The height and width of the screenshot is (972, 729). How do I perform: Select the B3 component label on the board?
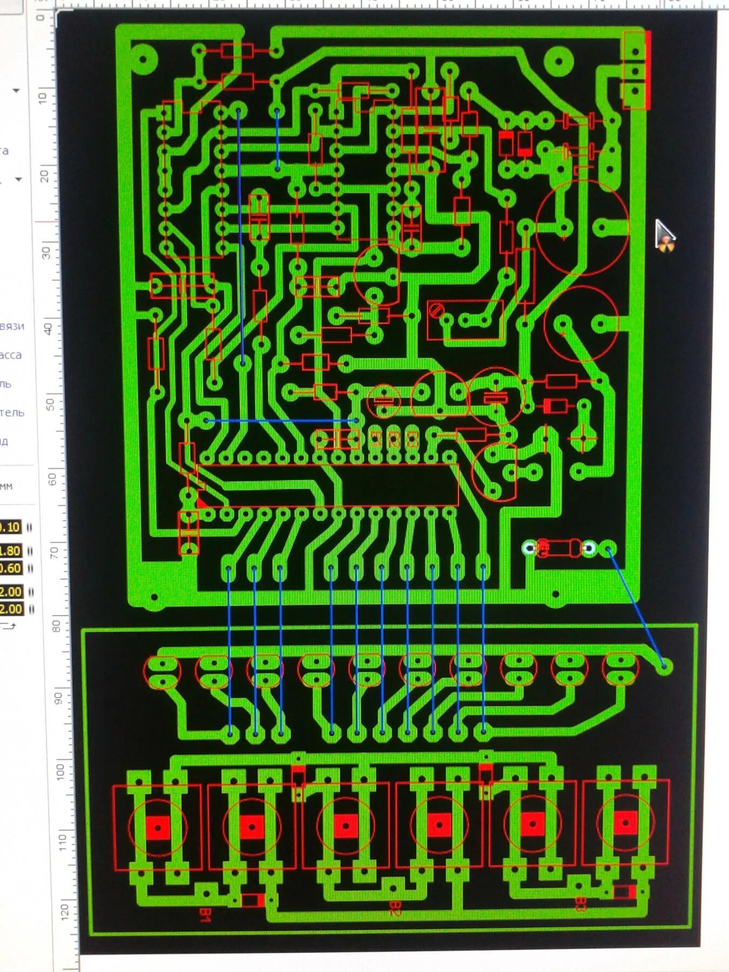pyautogui.click(x=580, y=903)
